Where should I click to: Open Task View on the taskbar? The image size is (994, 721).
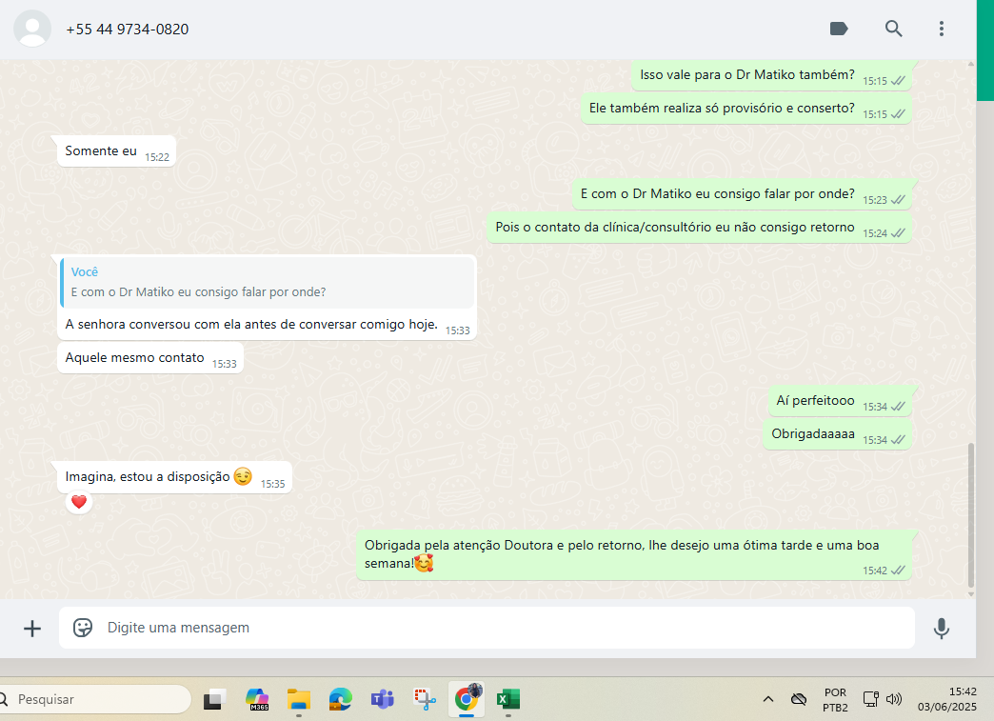(x=215, y=699)
